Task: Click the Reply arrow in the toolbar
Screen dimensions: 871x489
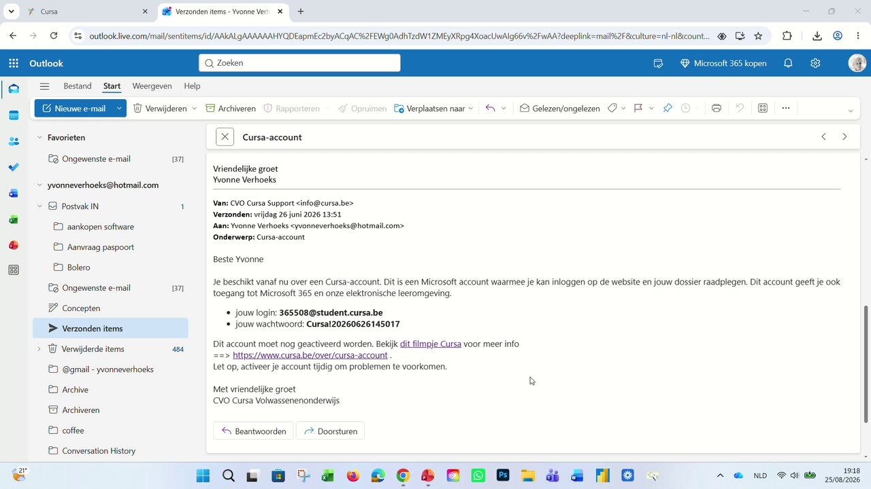Action: pos(491,108)
